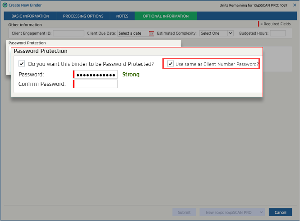Close the Create New Binder dialog

[295, 5]
